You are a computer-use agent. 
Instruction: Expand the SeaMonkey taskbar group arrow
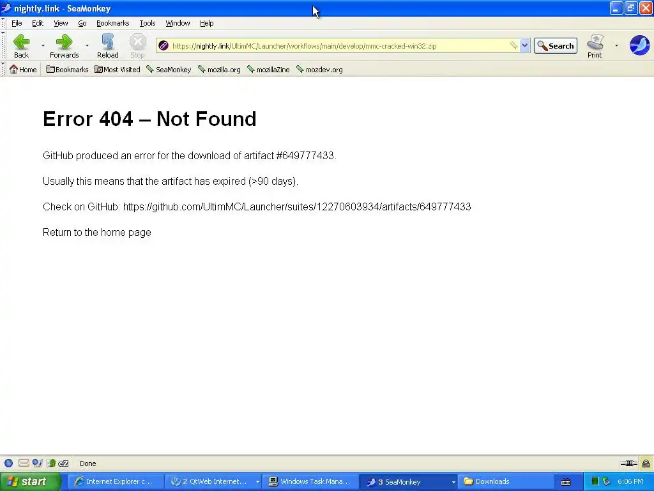pyautogui.click(x=453, y=482)
